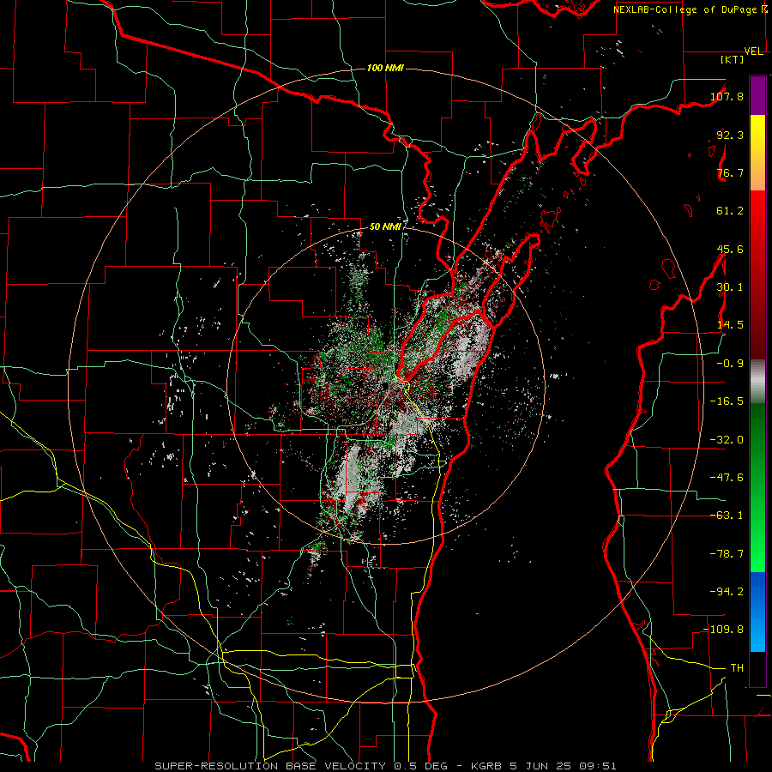Click the 76.7 legend value
Screen dimensions: 772x772
tap(730, 172)
